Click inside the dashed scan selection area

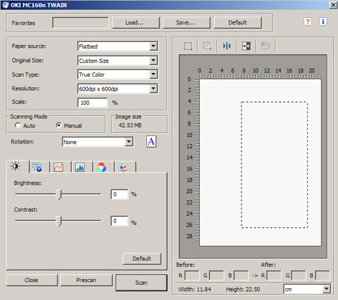coord(274,164)
